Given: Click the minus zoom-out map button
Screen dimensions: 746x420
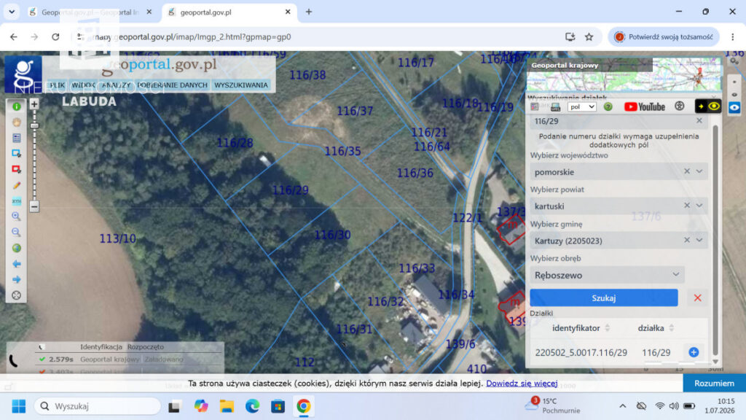Looking at the screenshot, I should coord(34,206).
